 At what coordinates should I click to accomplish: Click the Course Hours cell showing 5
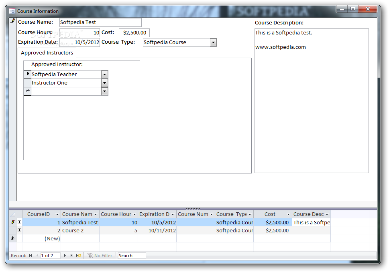[118, 230]
